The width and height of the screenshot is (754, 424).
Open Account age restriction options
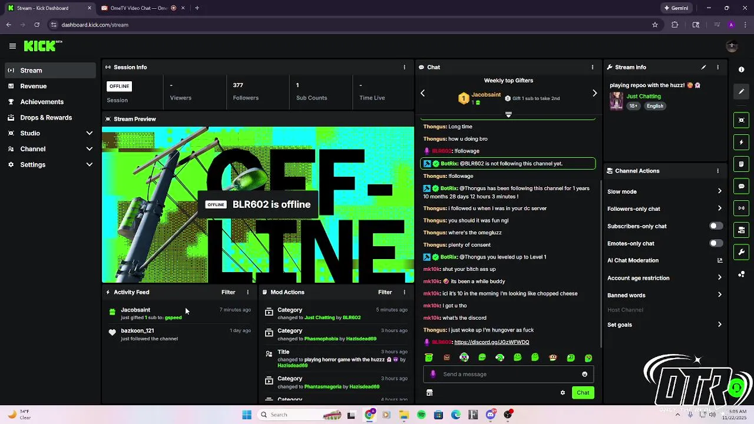pyautogui.click(x=664, y=278)
